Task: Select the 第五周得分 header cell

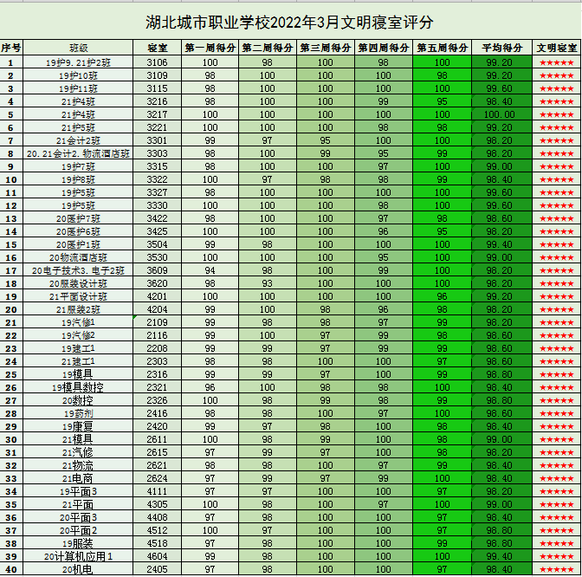Action: click(442, 48)
